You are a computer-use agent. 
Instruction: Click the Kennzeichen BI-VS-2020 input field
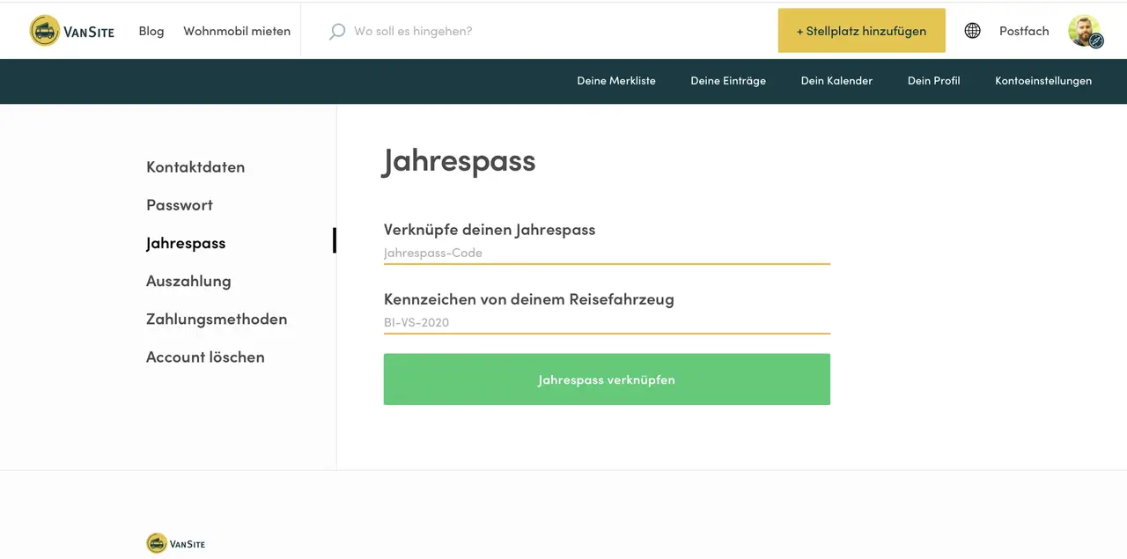[607, 323]
